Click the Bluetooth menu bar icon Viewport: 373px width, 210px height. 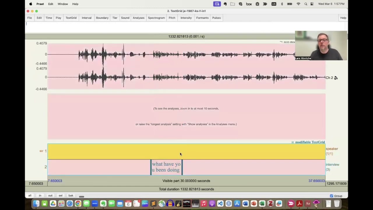pyautogui.click(x=282, y=4)
